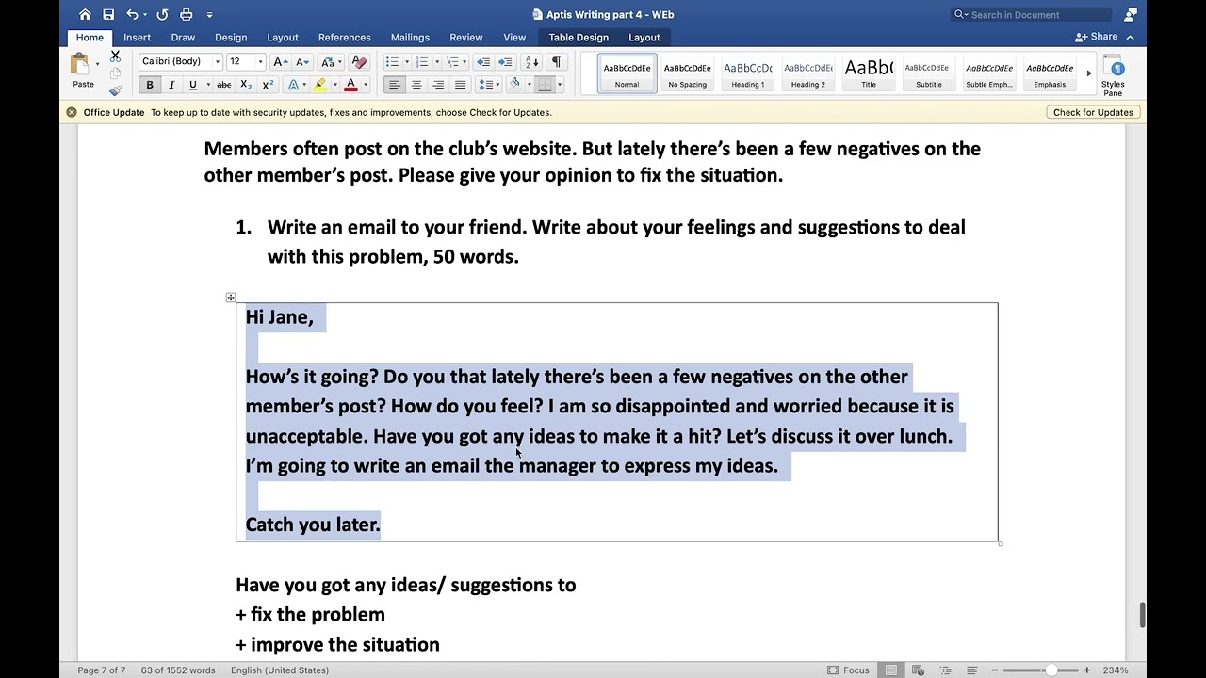Open font size 12 dropdown

258,61
